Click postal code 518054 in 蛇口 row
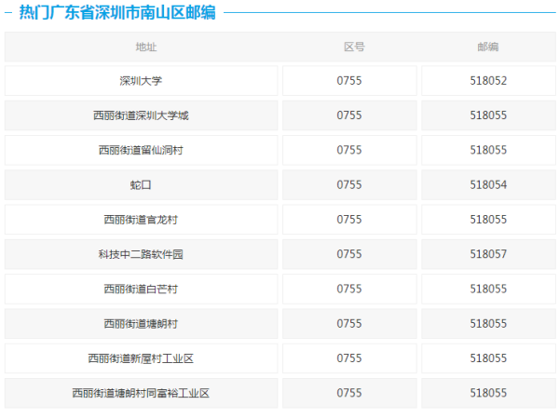Viewport: 559px width, 418px height. pyautogui.click(x=488, y=185)
